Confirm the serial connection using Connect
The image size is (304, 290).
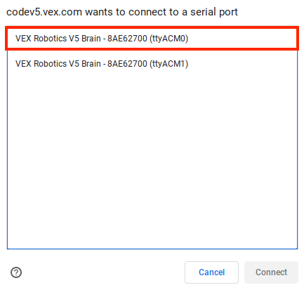point(271,272)
